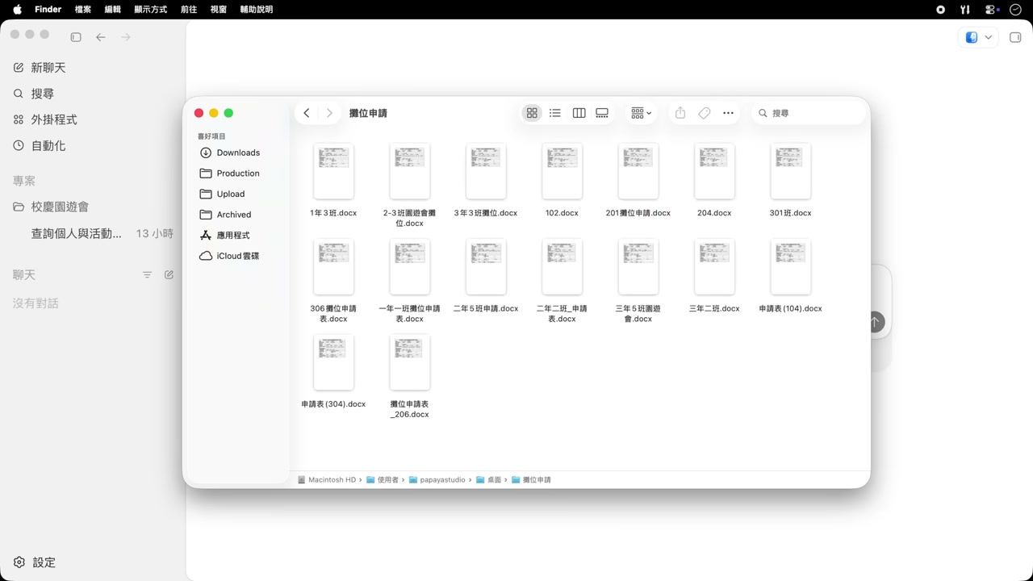The height and width of the screenshot is (581, 1033).
Task: Open 設定 in the chat app sidebar
Action: click(x=35, y=562)
